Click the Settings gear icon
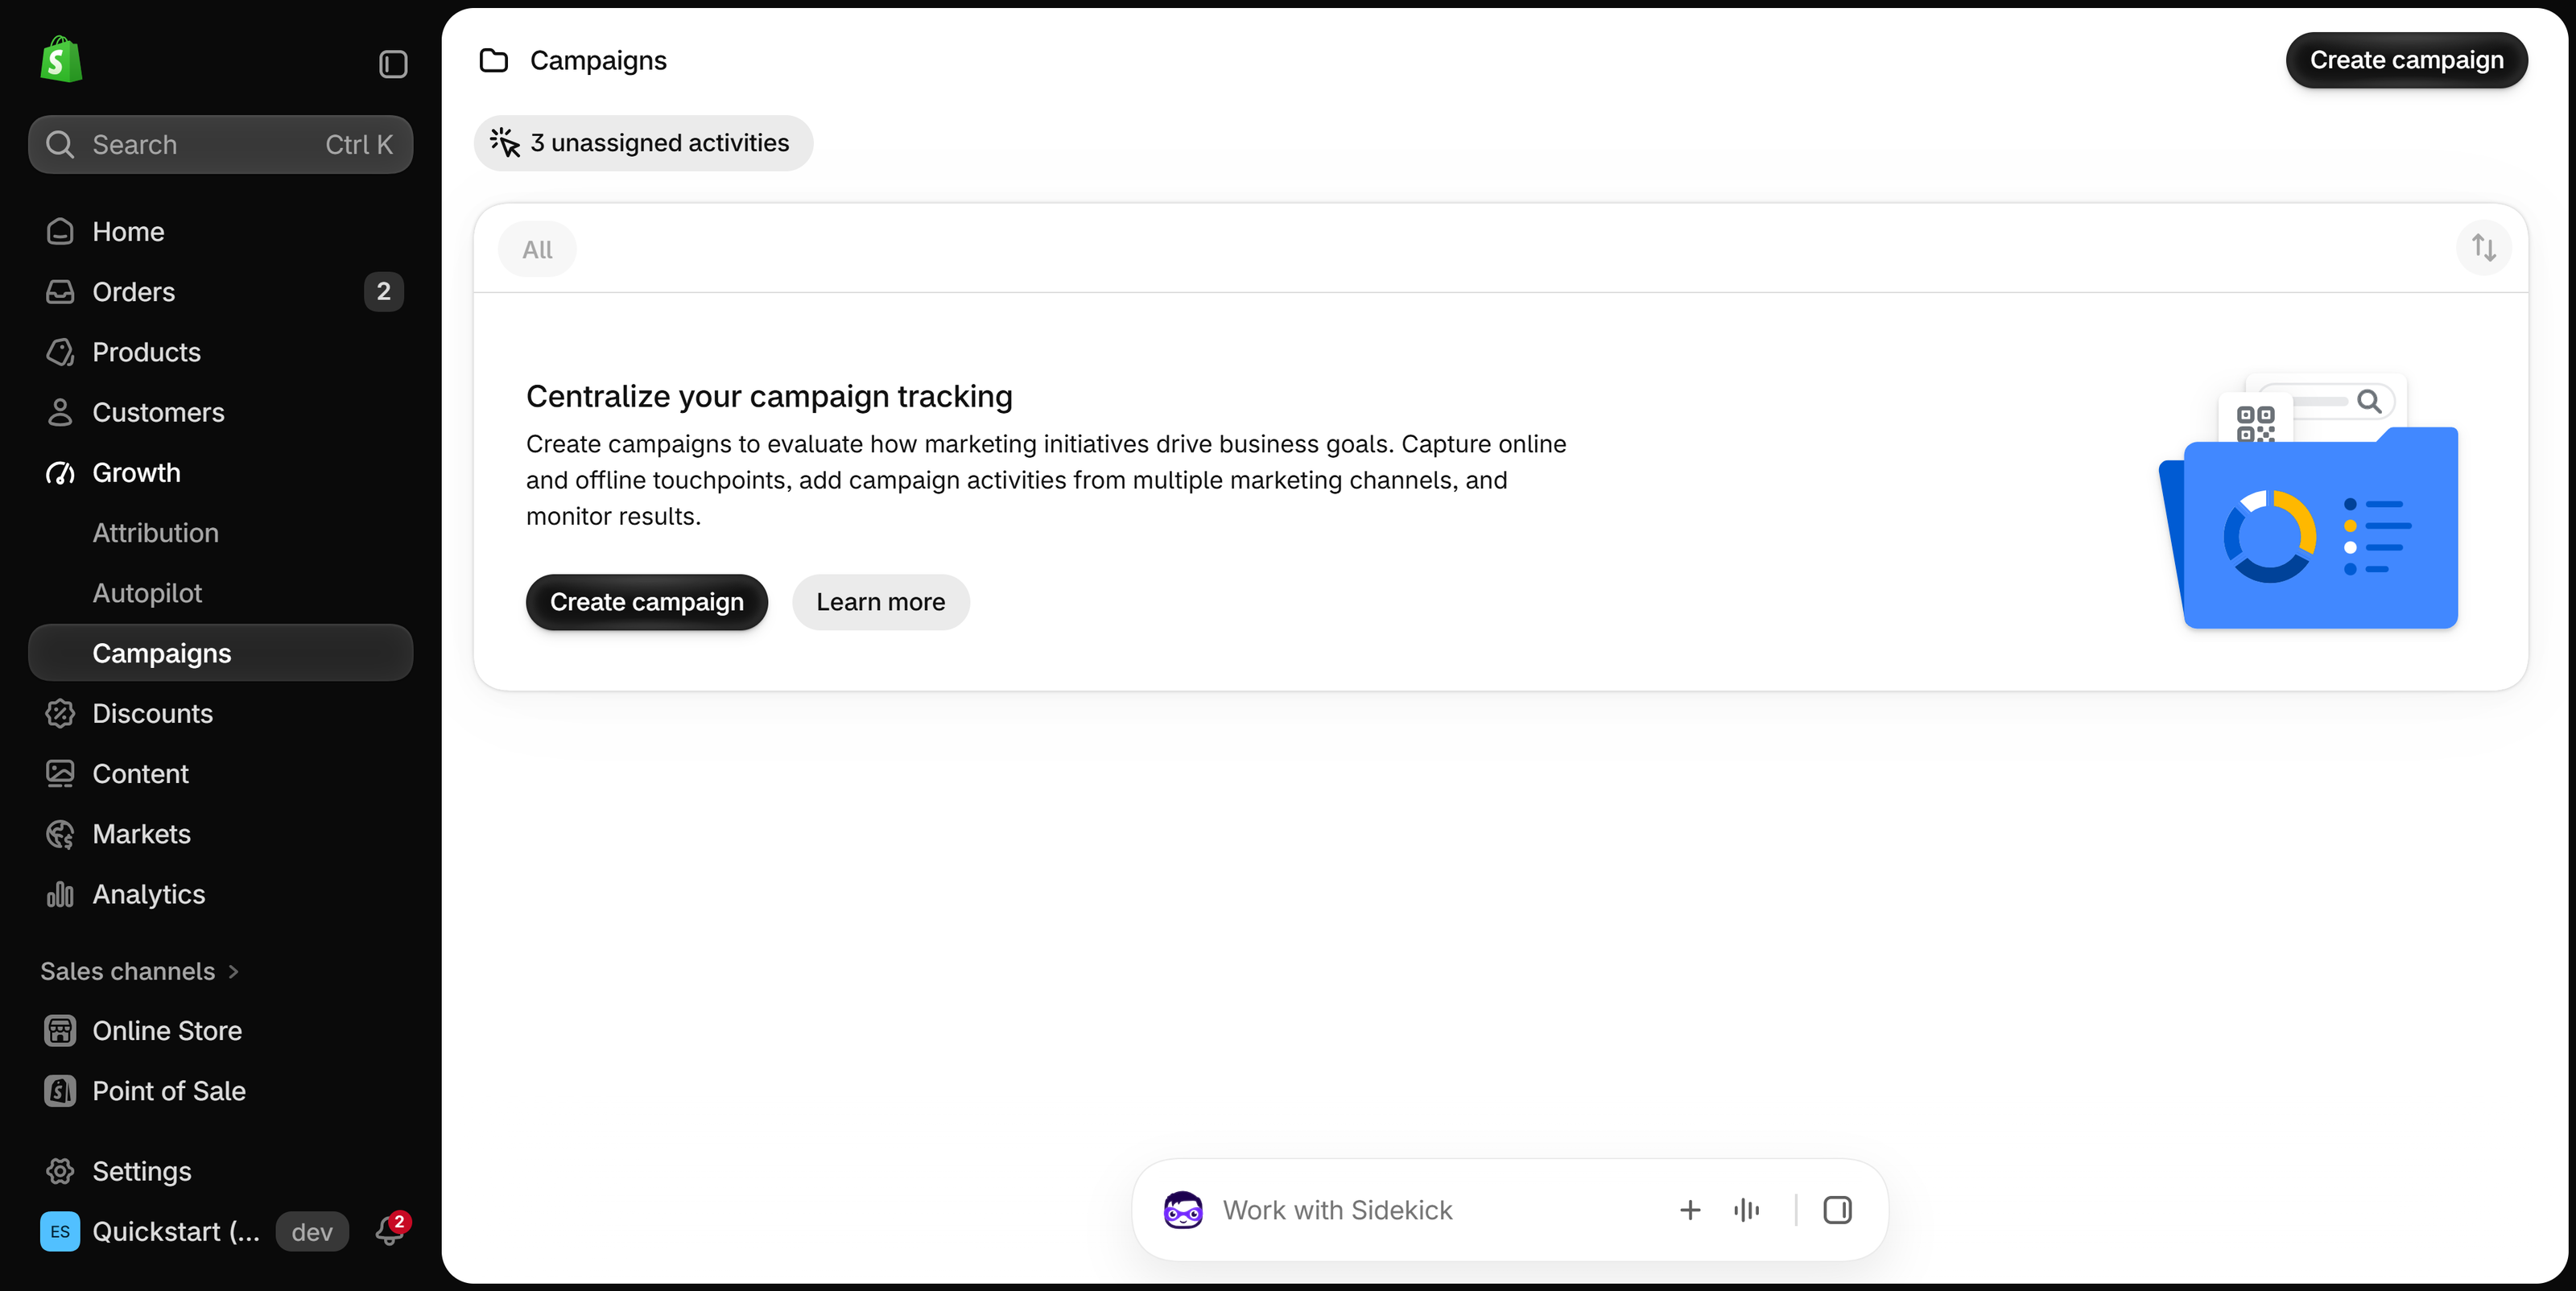Screen dimensions: 2576x1291 (x=60, y=1171)
